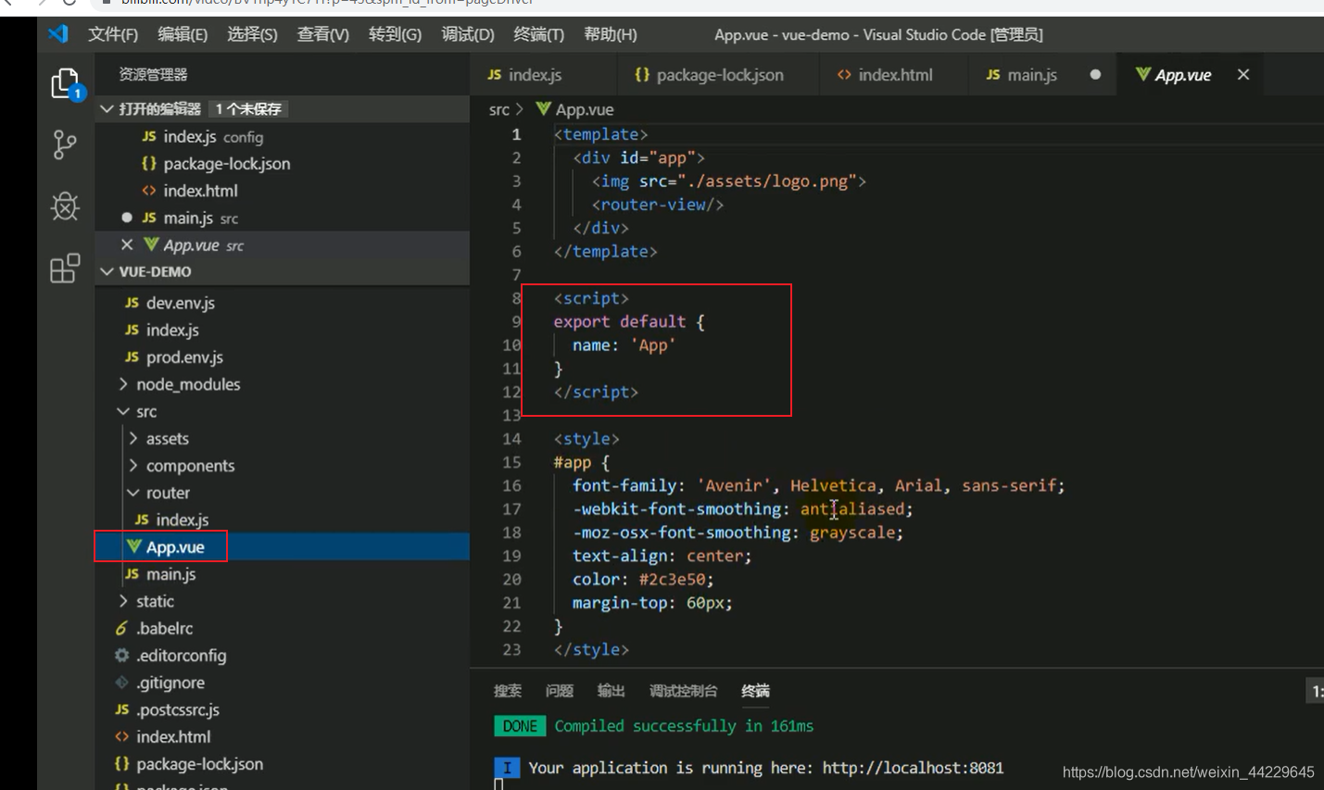Click Vue icon of App.vue in src
The image size is (1324, 790).
pyautogui.click(x=134, y=546)
